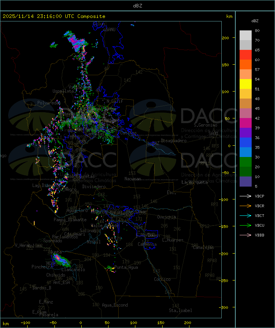Viewport: 275px width, 328px height.
Task: Click the Nacunan map label
Action: [x=133, y=179]
